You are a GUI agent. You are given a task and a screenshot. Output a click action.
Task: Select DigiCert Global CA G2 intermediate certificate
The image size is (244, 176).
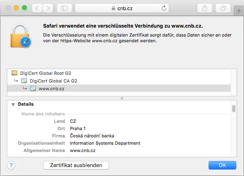tap(119, 81)
